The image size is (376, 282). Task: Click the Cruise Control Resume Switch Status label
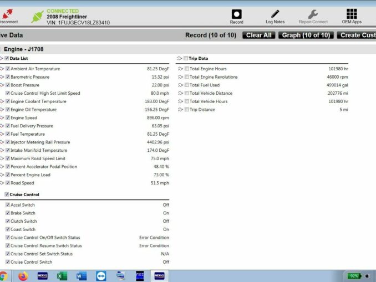tap(46, 245)
